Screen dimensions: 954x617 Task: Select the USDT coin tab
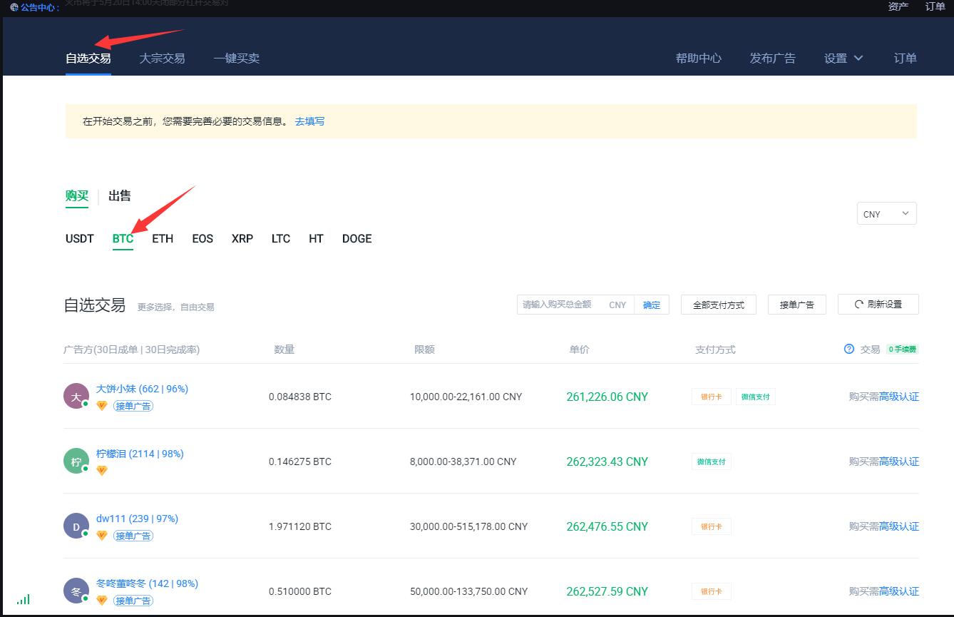(x=80, y=239)
